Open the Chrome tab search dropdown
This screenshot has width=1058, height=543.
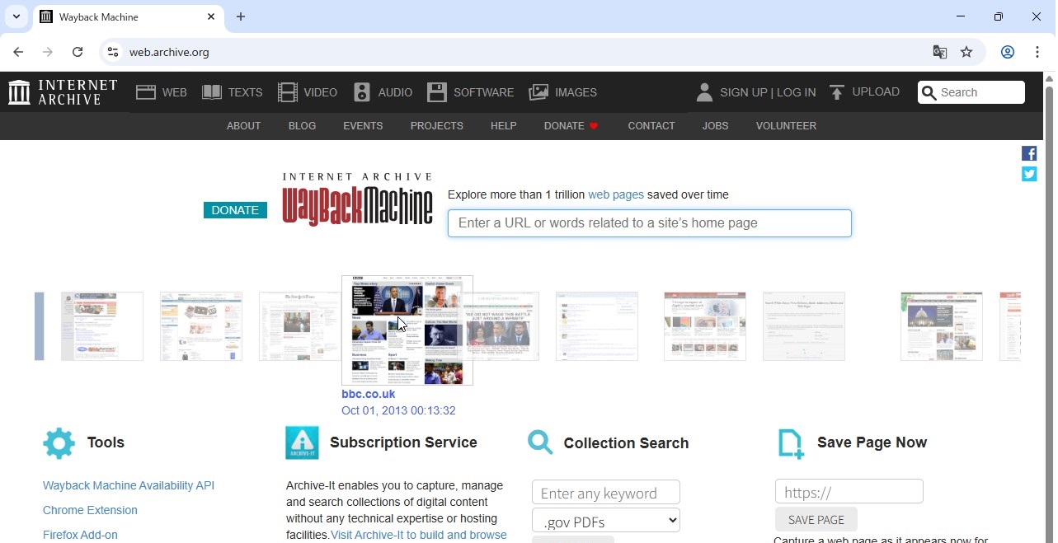pyautogui.click(x=16, y=16)
